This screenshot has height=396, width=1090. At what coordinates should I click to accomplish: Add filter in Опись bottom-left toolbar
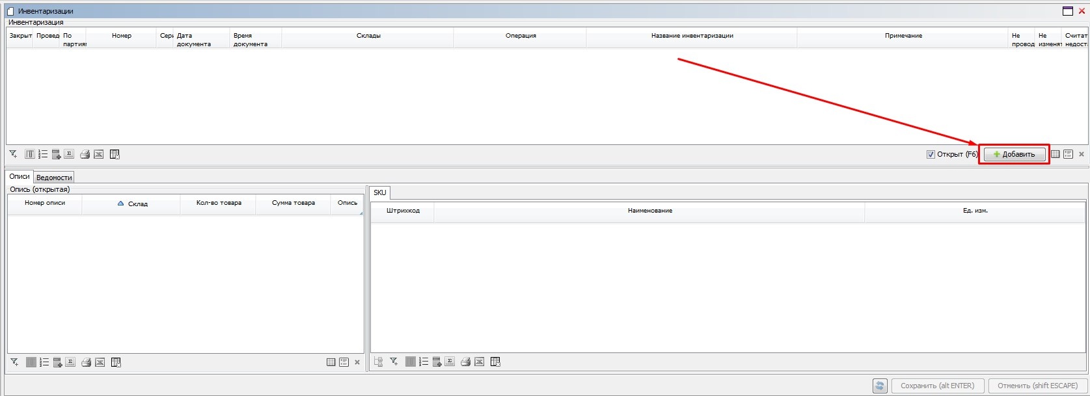(x=14, y=362)
